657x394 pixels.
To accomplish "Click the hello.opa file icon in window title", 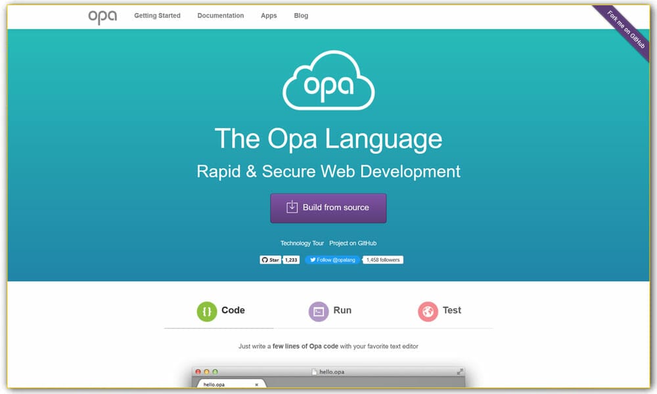I will 314,371.
